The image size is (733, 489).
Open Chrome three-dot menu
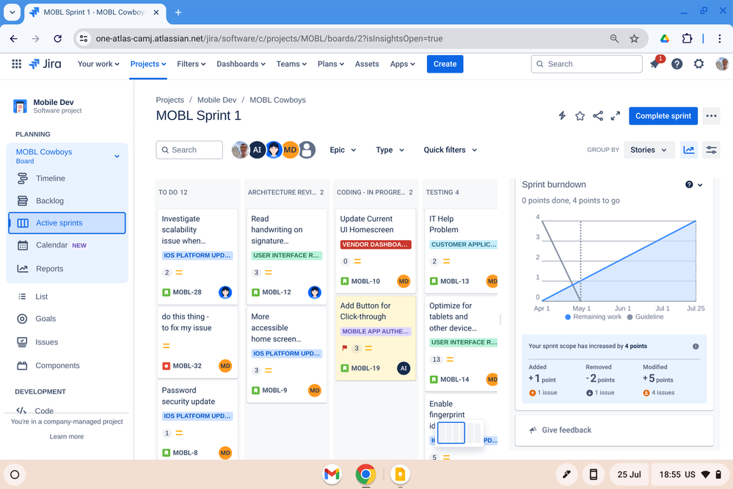pos(720,38)
